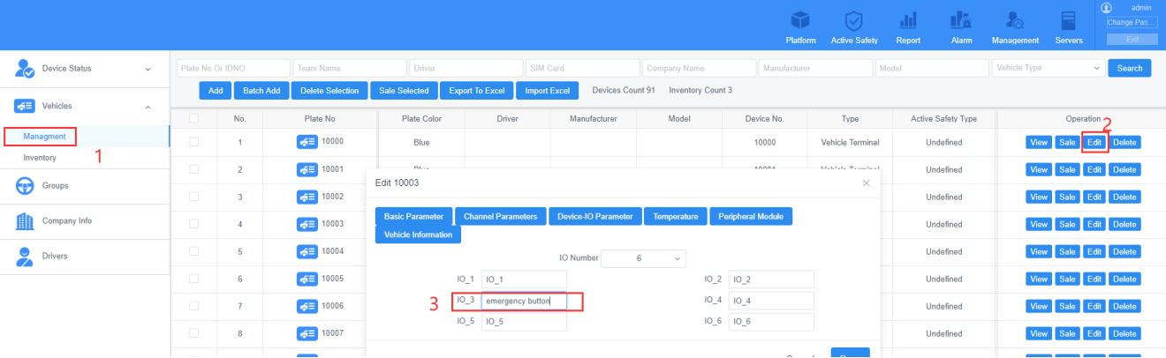1166x358 pixels.
Task: Click vehicle icon beside plate 10005
Action: click(307, 279)
